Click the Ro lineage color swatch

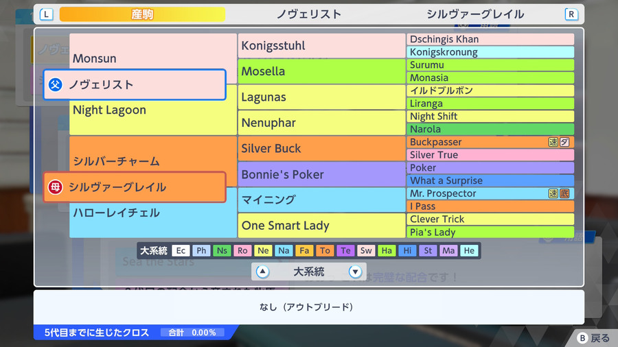(x=242, y=250)
